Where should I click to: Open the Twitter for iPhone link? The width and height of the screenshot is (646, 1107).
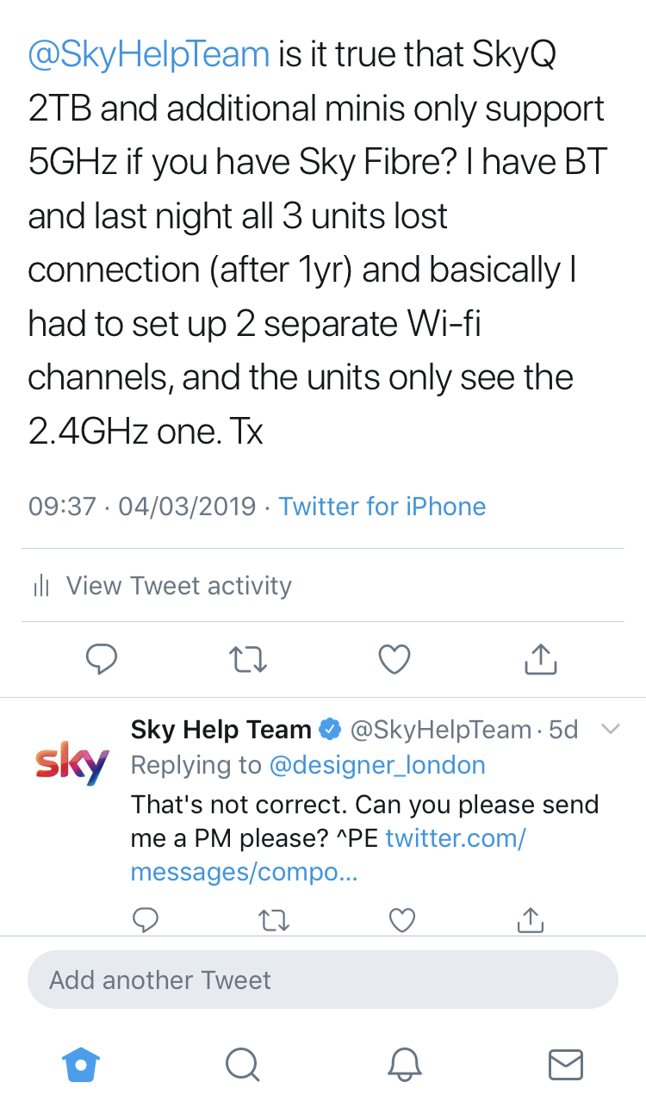coord(382,506)
